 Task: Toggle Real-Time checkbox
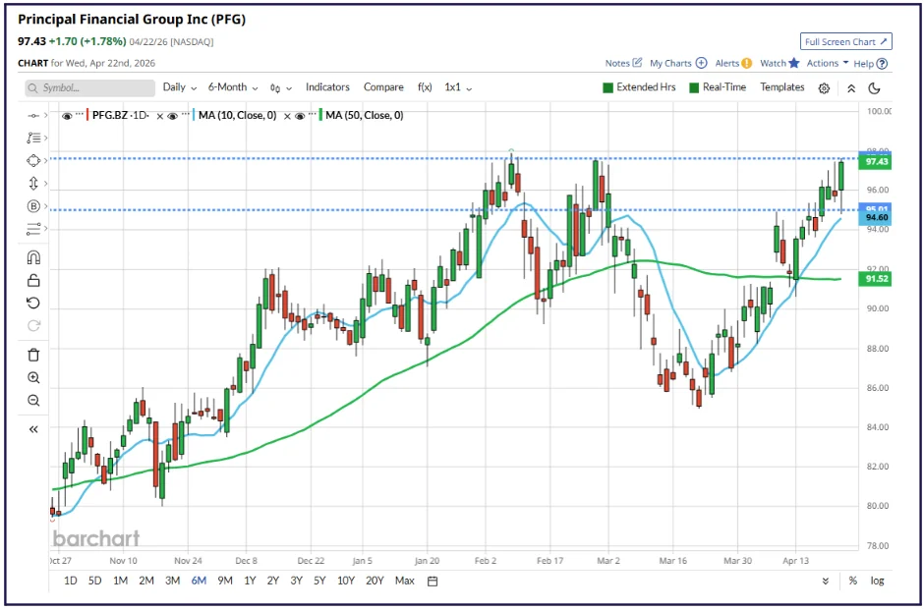(x=694, y=87)
